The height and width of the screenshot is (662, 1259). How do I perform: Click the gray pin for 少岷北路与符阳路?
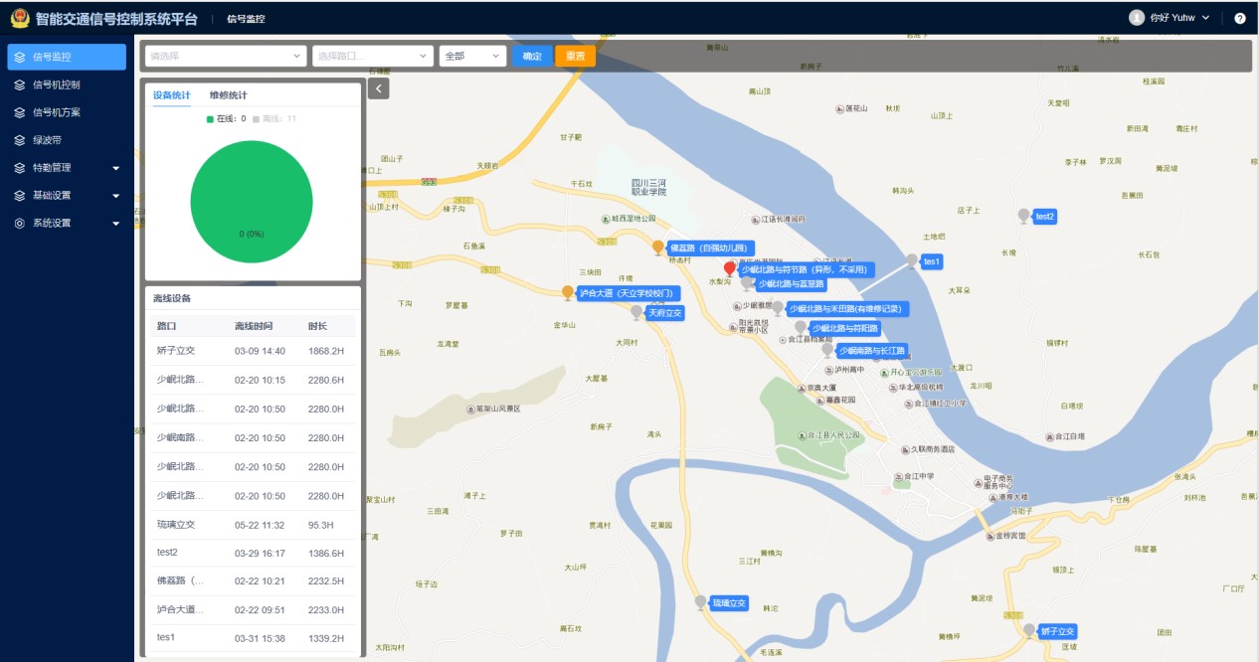pyautogui.click(x=801, y=328)
